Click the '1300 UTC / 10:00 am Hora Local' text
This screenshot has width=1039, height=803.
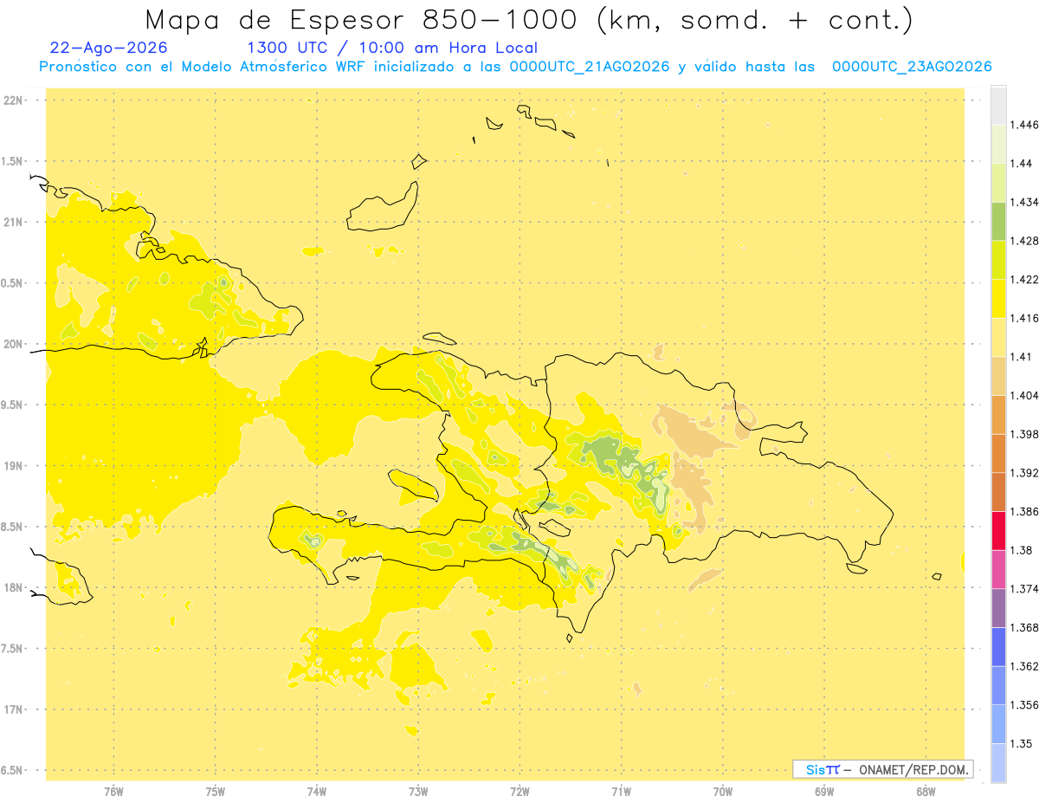tap(392, 49)
